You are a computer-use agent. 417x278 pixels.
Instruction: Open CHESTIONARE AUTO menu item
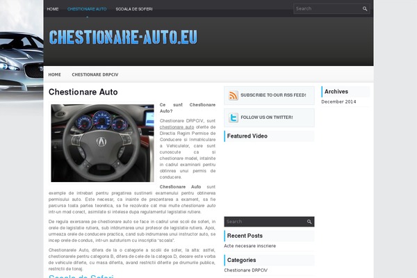87,9
